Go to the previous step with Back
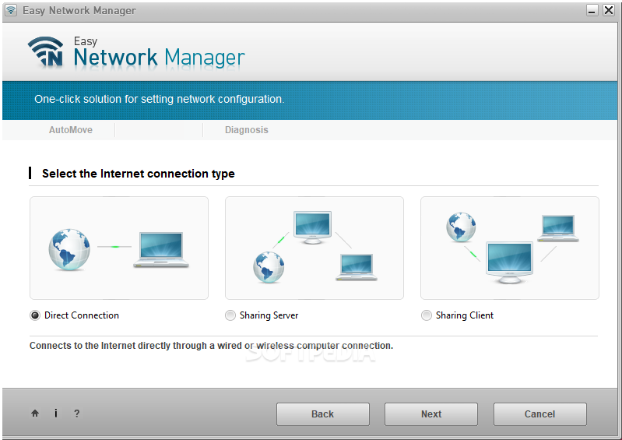 click(323, 414)
